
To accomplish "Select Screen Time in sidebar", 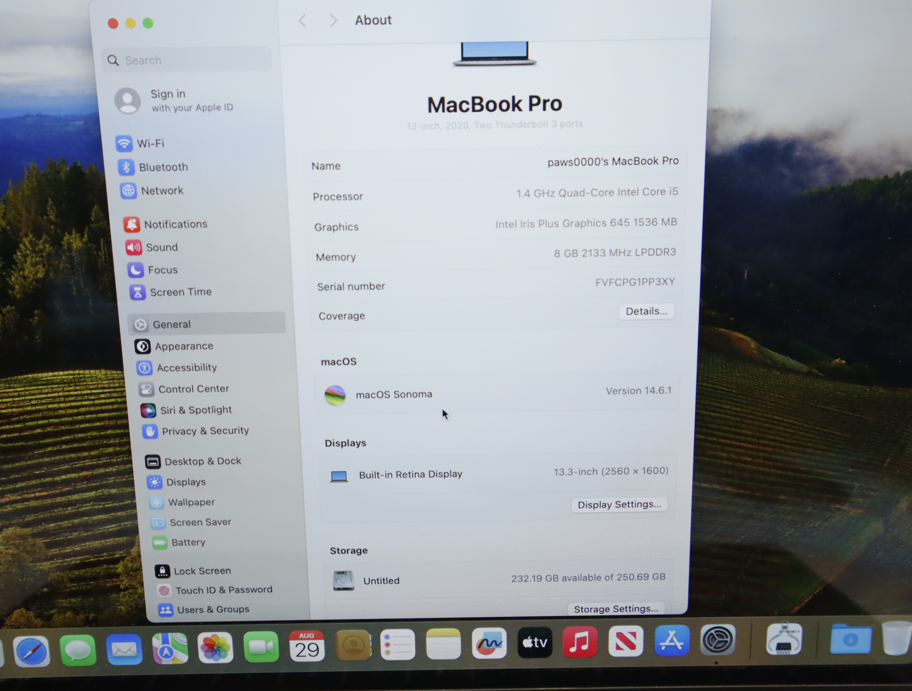I will [x=180, y=292].
